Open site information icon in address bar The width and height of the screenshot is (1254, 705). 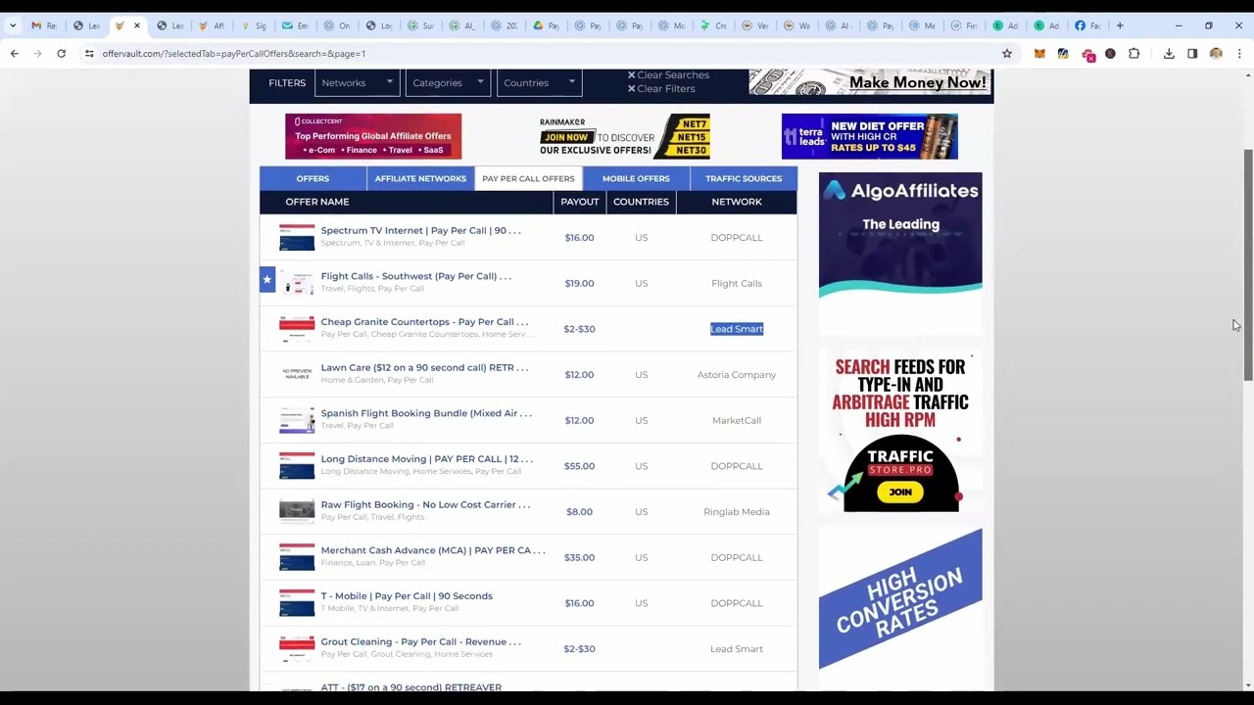click(89, 54)
